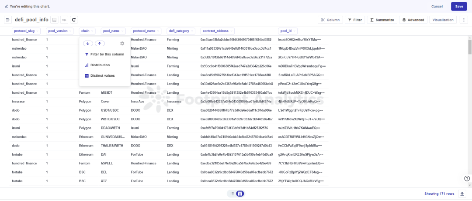Screen dimensions: 472x201
Task: Select the Izumi protocol name in DDAO/WETH row
Action: [135, 128]
